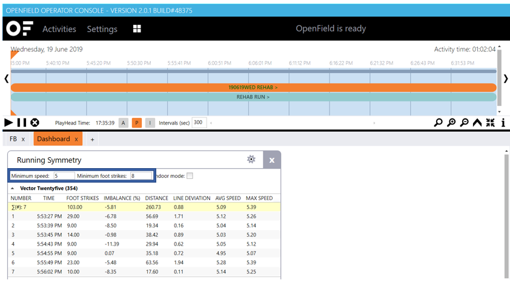This screenshot has height=283, width=510.
Task: Click the orange playhead marker at timeline start
Action: click(14, 54)
